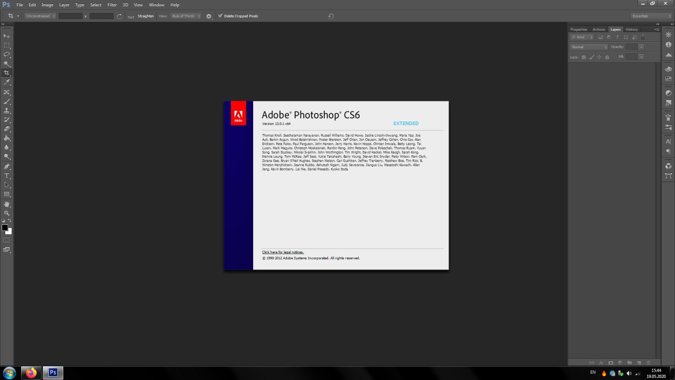675x380 pixels.
Task: Toggle lock image pixels brush icon
Action: (592, 57)
